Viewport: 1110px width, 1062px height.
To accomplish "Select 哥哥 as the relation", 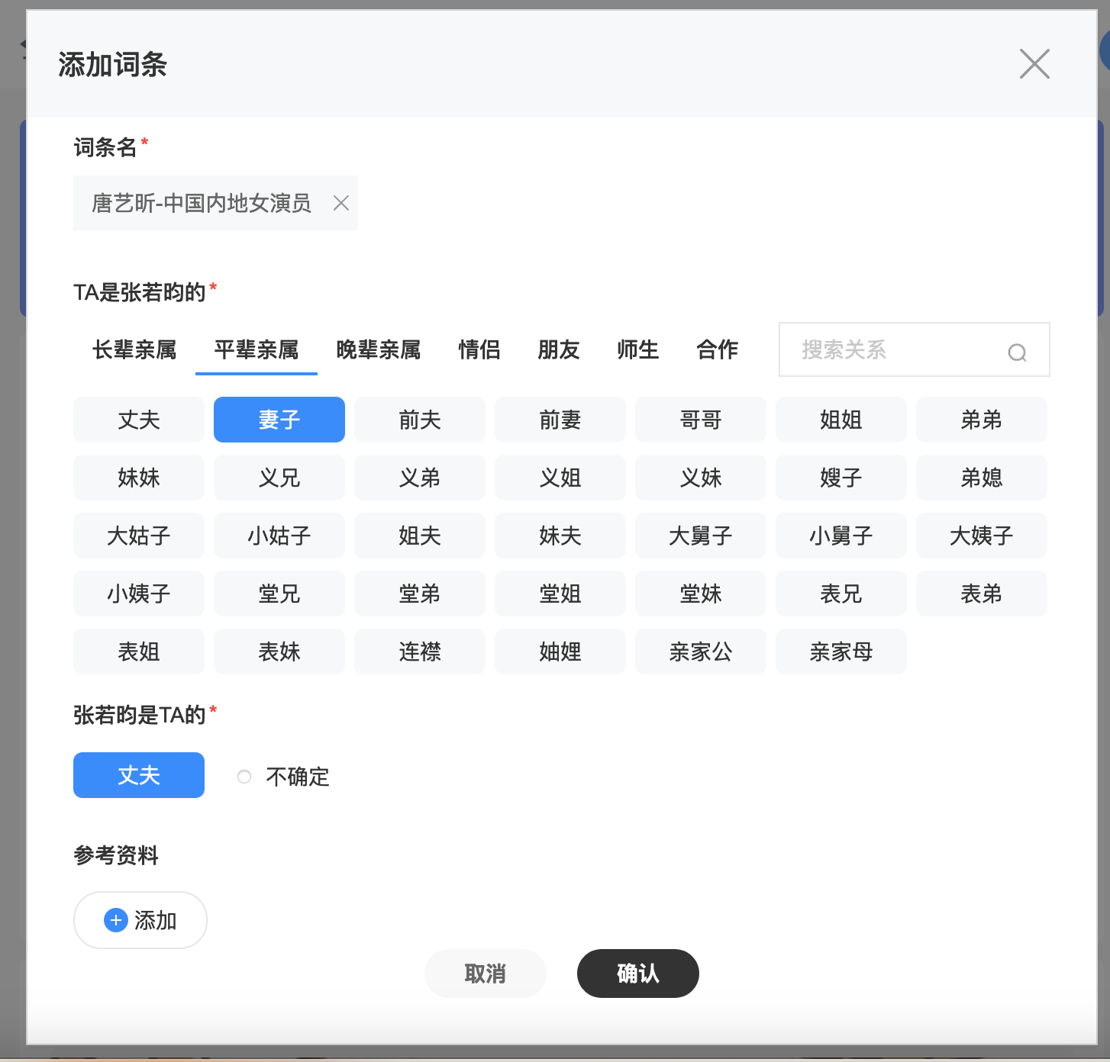I will point(701,420).
